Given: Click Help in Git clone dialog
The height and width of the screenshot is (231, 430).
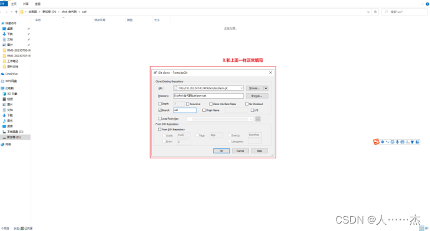Looking at the screenshot, I should click(259, 151).
